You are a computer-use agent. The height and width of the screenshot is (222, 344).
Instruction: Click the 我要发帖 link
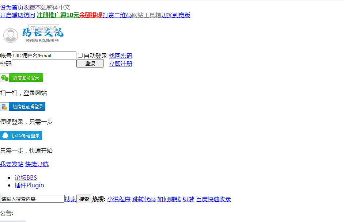(12, 164)
